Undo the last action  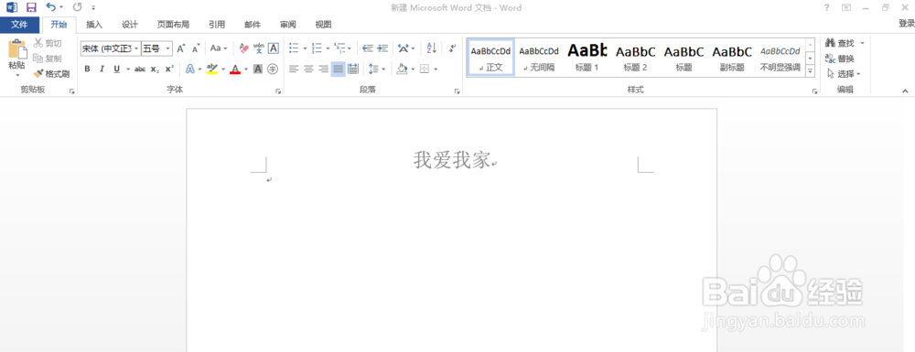50,7
